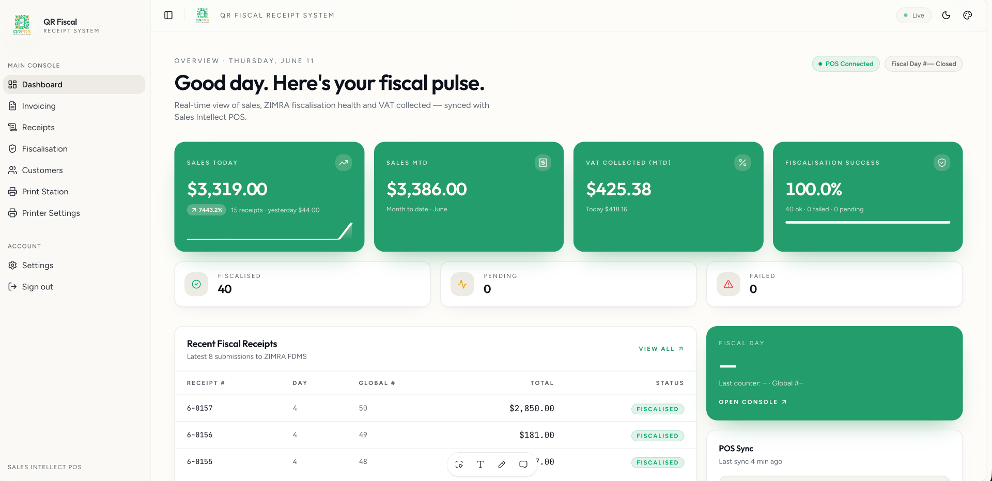Click the POS Connected badge
The image size is (992, 481).
846,64
